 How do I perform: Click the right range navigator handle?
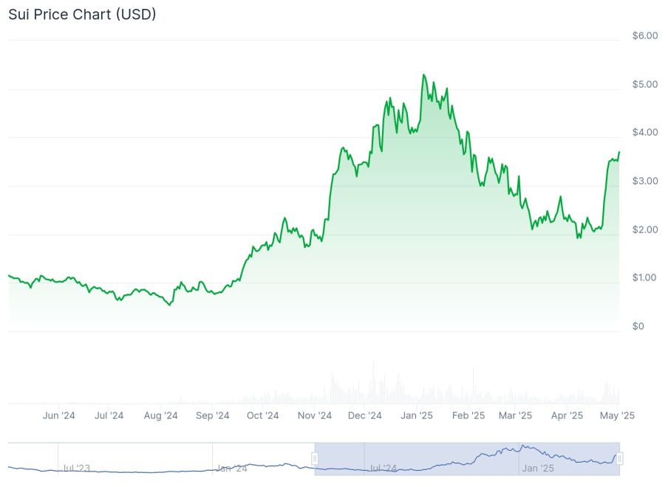tap(619, 459)
